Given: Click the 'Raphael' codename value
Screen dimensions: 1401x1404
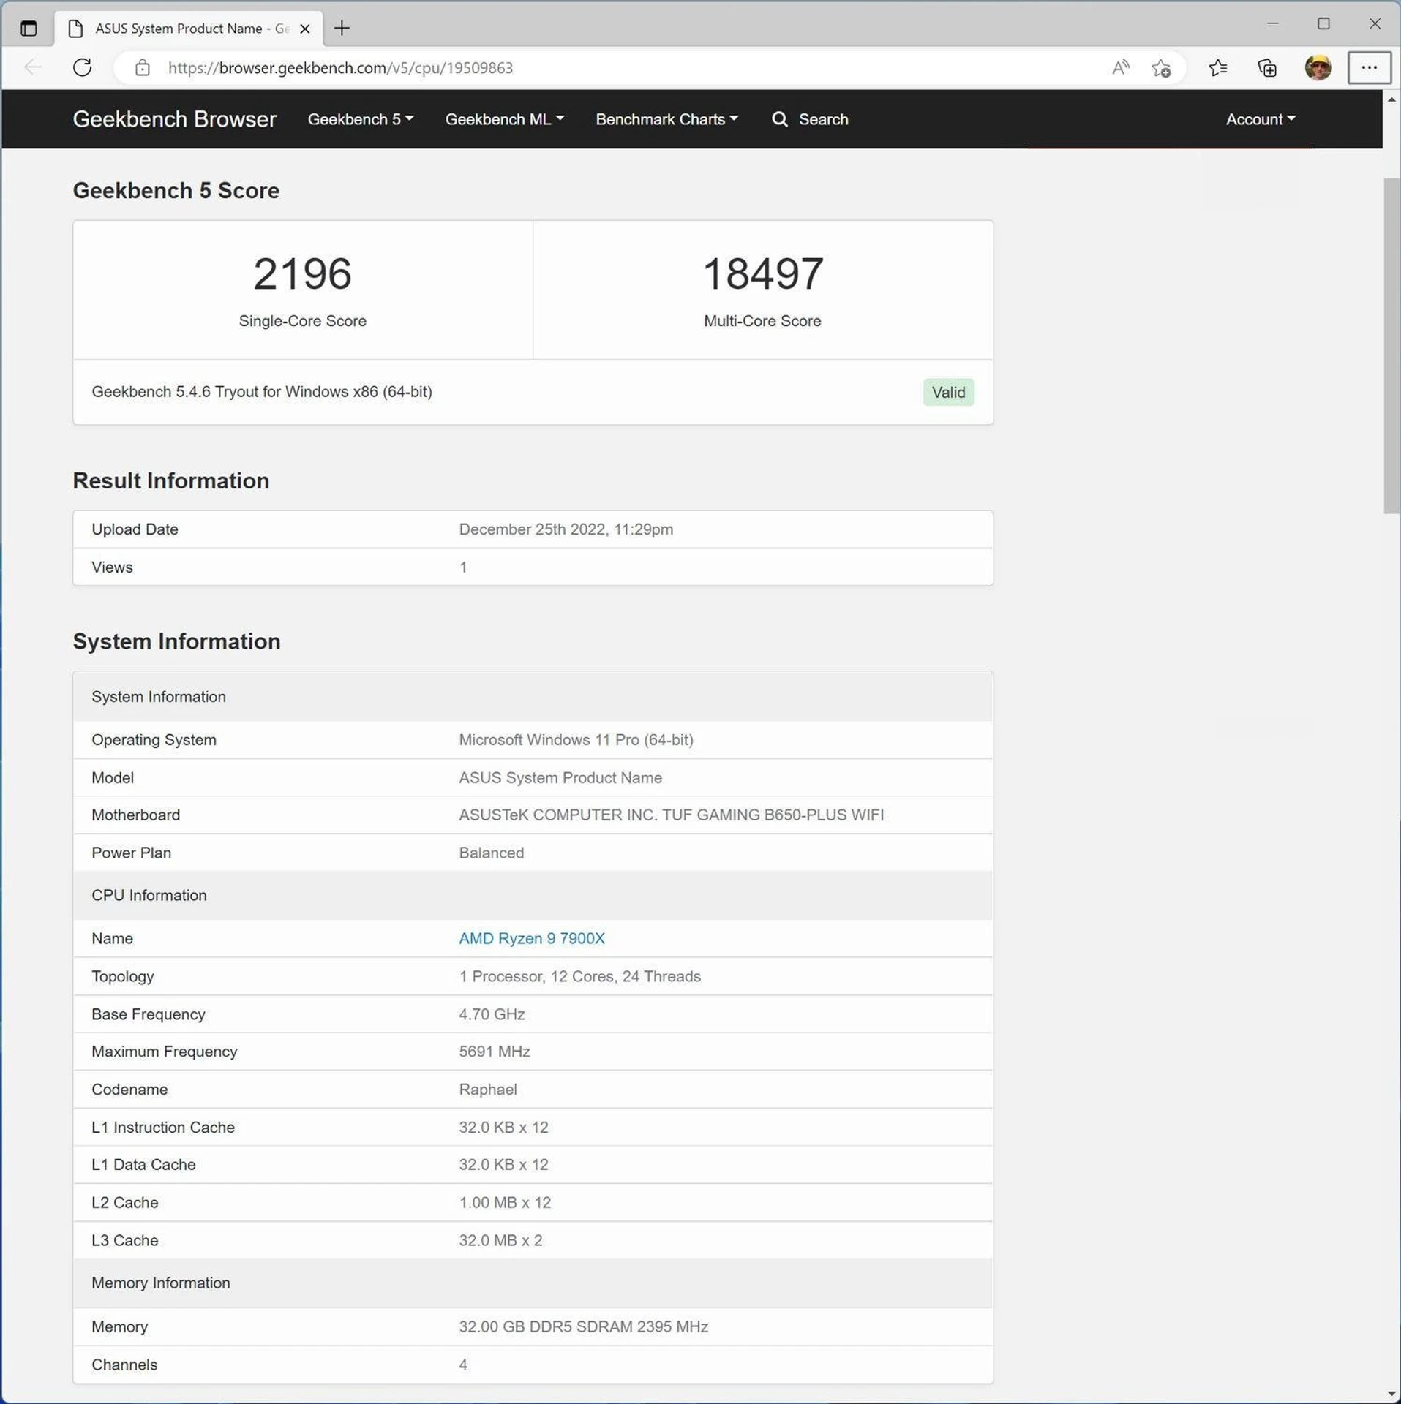Looking at the screenshot, I should (487, 1090).
